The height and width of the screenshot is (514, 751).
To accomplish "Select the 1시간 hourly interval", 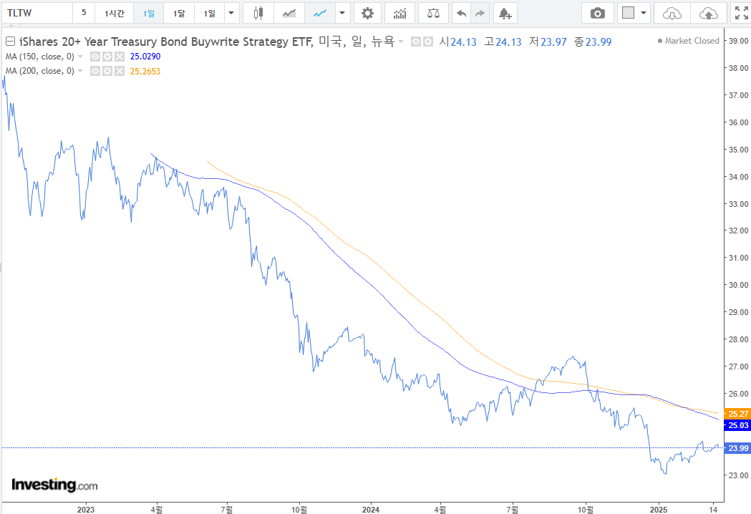I will (x=114, y=13).
